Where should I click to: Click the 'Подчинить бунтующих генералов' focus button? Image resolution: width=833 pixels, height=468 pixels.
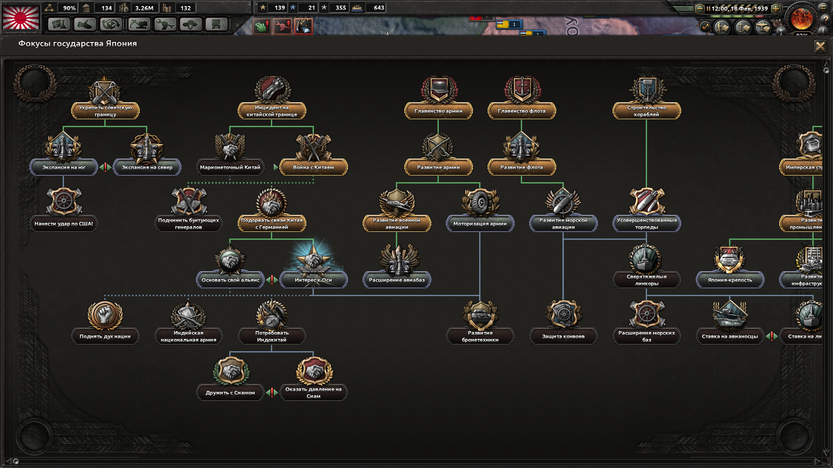(189, 224)
